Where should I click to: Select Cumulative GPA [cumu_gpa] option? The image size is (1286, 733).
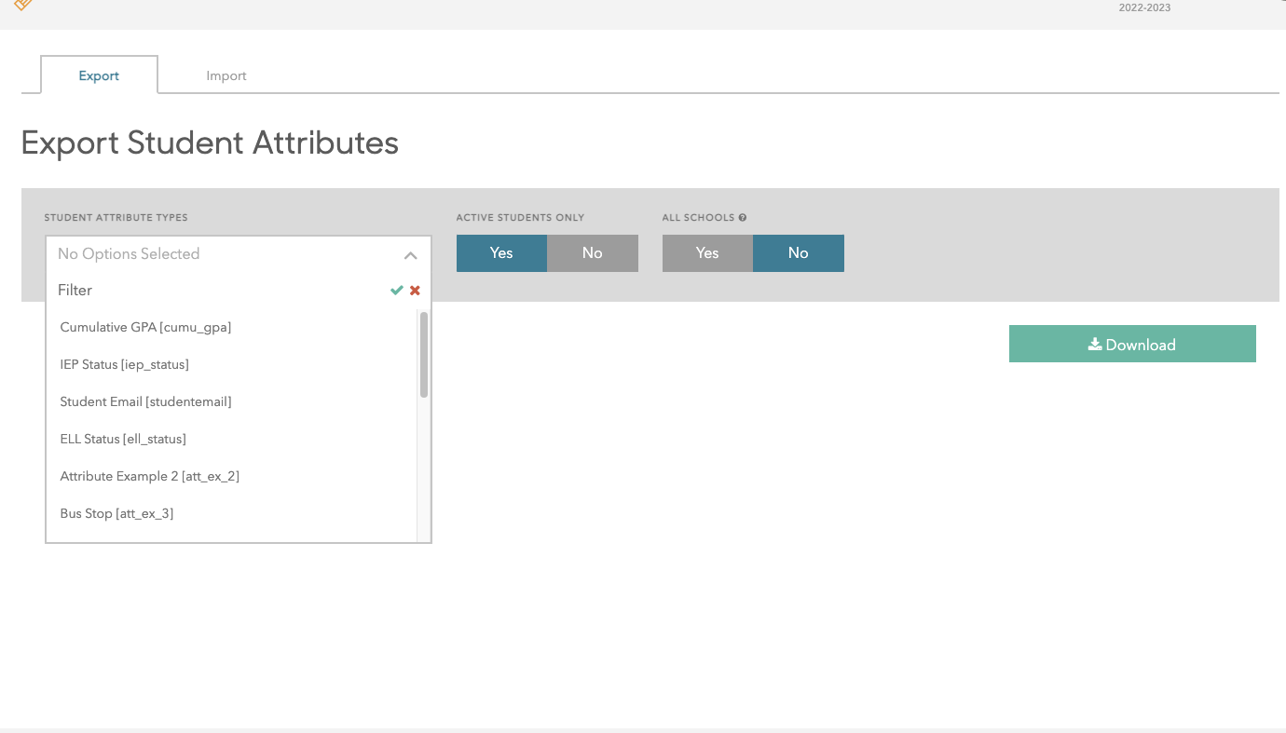point(145,327)
